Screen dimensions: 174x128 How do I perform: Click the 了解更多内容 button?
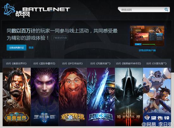60,38
